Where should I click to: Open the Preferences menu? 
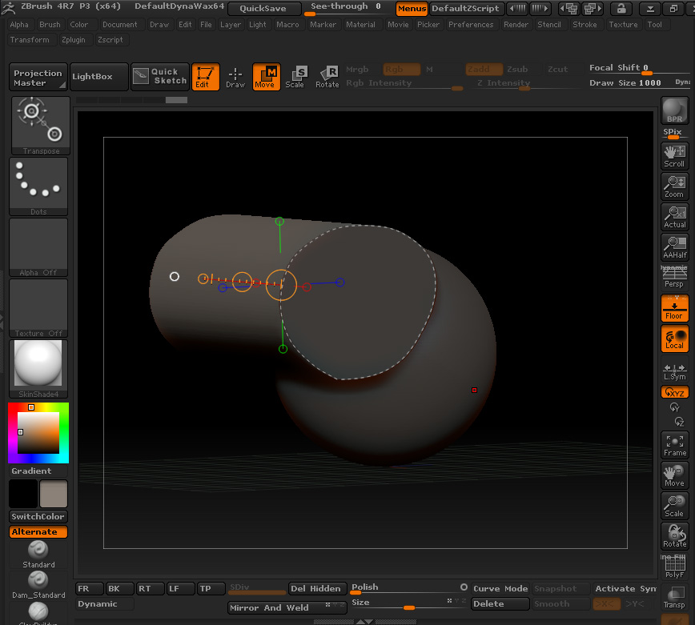471,24
